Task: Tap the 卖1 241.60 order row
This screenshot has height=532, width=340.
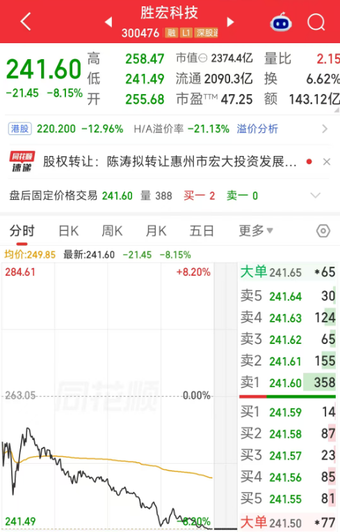Action: (288, 383)
